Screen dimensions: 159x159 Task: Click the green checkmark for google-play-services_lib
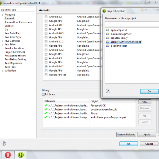click(46, 109)
